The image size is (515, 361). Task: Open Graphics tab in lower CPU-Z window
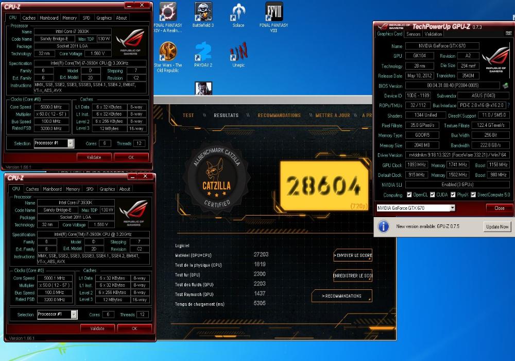click(108, 189)
